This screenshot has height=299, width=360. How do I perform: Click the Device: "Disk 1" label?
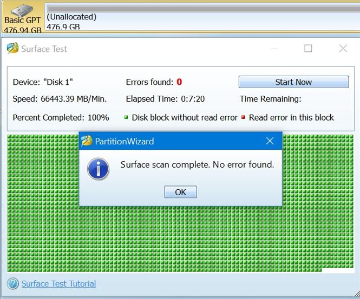pyautogui.click(x=43, y=82)
